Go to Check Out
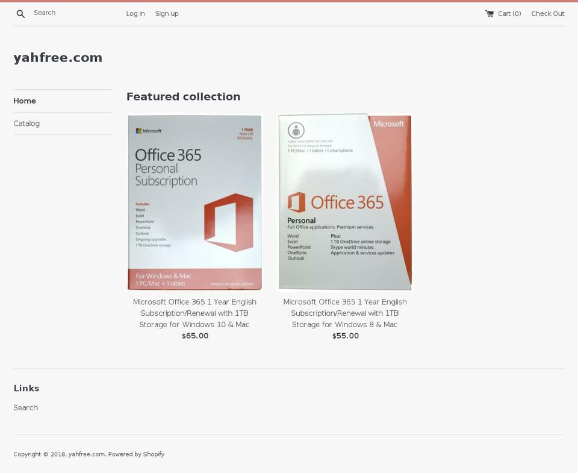578x473 pixels. [548, 14]
